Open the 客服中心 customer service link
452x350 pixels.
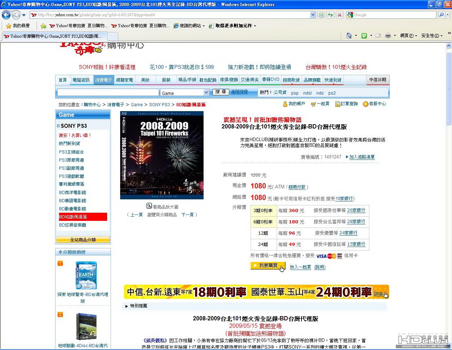pyautogui.click(x=374, y=104)
